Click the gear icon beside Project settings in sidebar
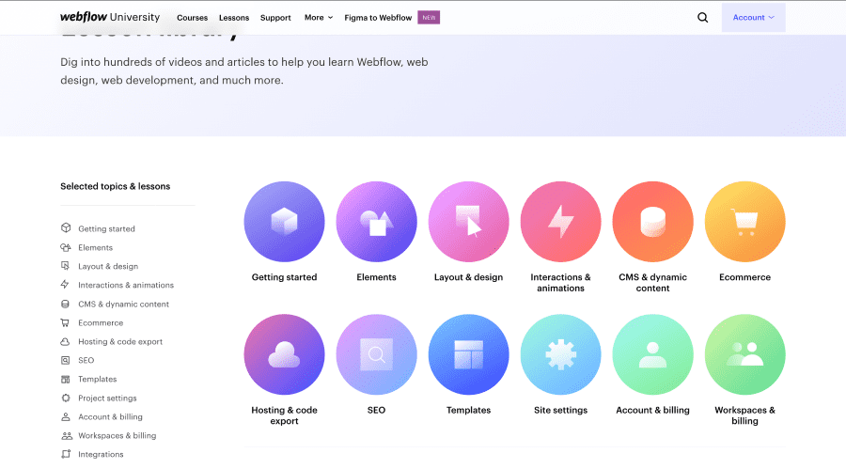 (66, 398)
